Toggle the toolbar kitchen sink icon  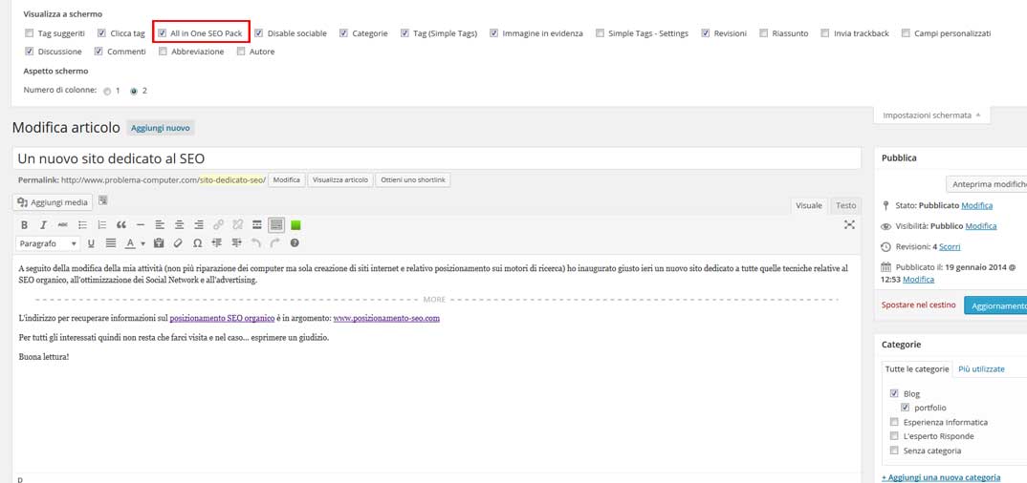coord(276,225)
